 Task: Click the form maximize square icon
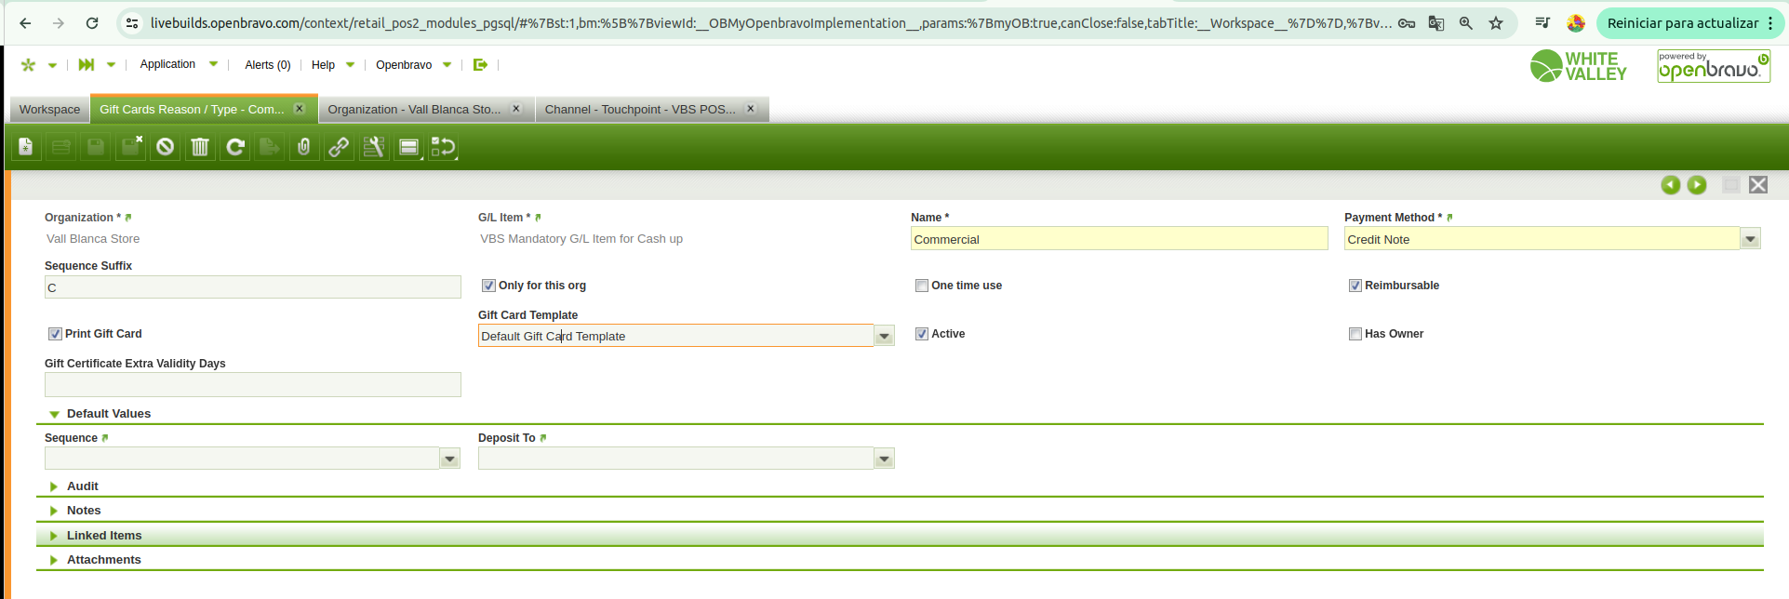(1731, 185)
